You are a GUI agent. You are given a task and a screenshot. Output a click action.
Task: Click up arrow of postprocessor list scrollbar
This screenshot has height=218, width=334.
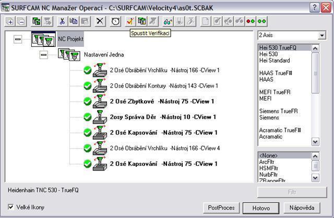tap(315, 49)
